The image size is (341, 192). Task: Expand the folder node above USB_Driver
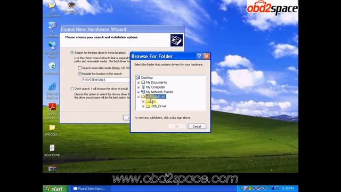pos(143,102)
